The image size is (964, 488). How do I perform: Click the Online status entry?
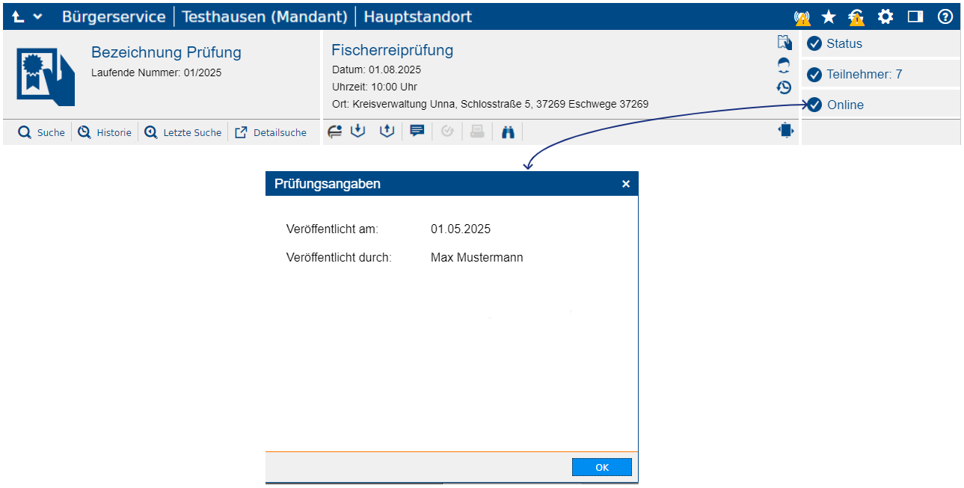click(x=844, y=105)
